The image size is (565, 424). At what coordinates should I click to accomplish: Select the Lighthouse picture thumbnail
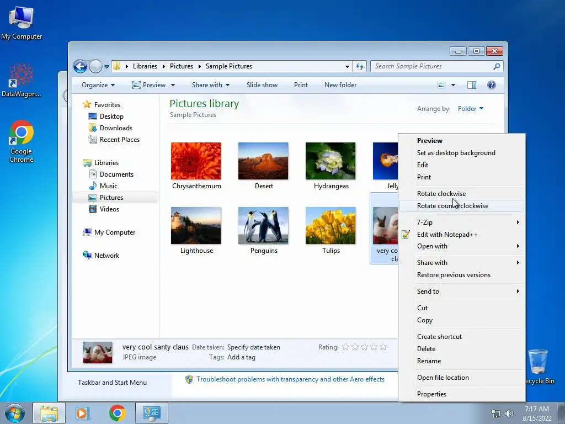point(196,225)
